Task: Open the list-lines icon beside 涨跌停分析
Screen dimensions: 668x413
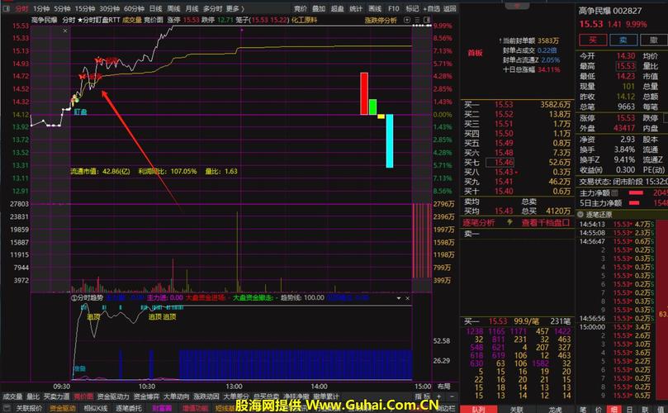Action: (x=417, y=20)
